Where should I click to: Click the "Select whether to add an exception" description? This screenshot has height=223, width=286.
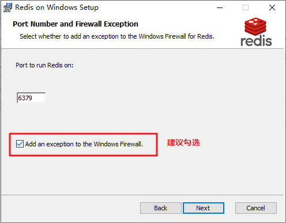(x=117, y=36)
